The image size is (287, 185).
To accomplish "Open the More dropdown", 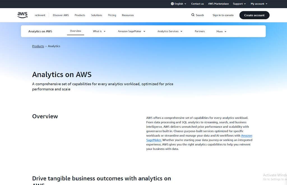I will tap(221, 31).
